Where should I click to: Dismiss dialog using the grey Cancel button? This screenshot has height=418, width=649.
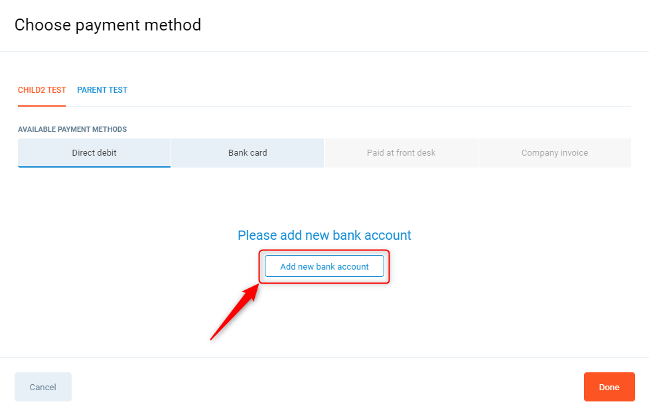point(43,387)
